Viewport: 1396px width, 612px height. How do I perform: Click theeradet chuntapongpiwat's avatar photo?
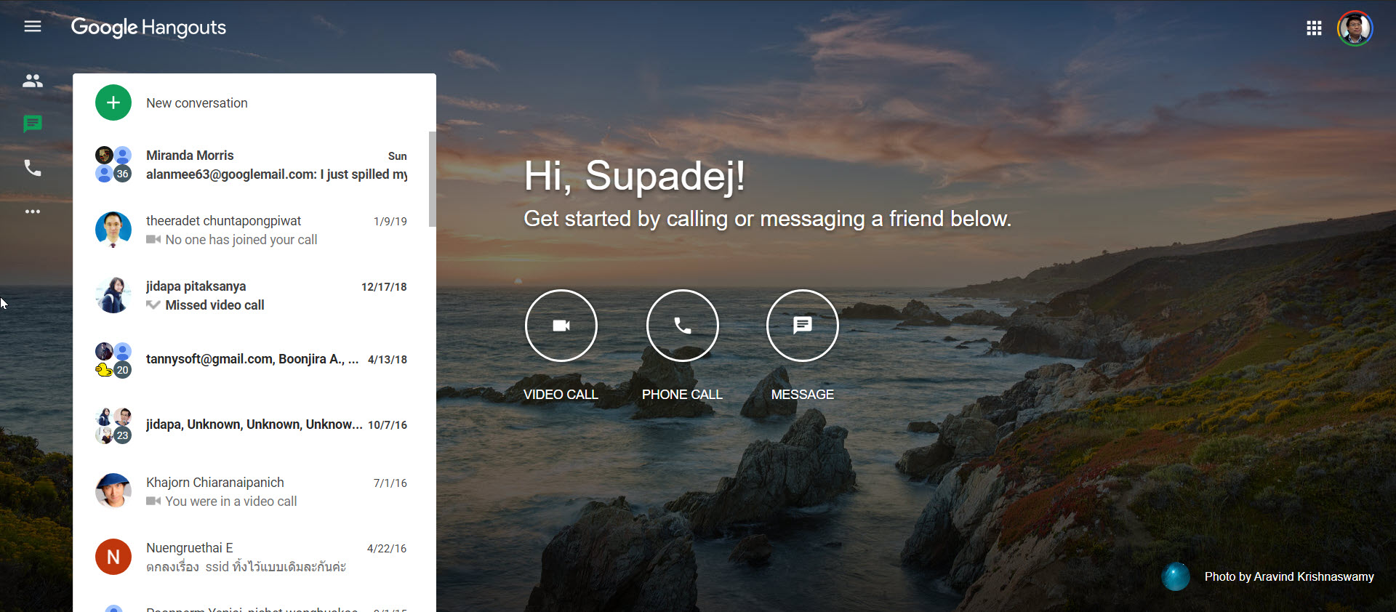pyautogui.click(x=113, y=230)
